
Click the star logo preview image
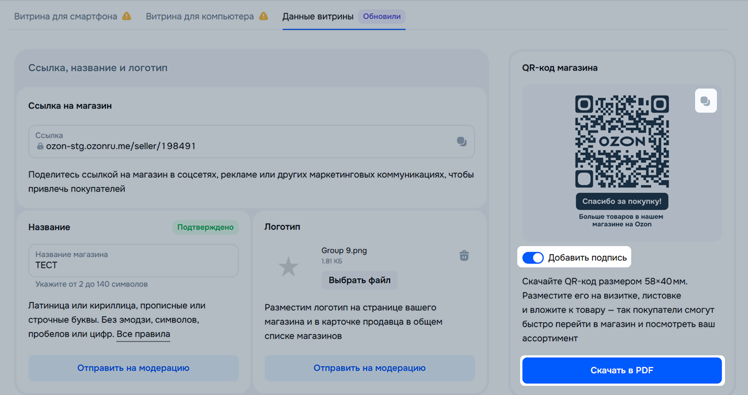288,266
